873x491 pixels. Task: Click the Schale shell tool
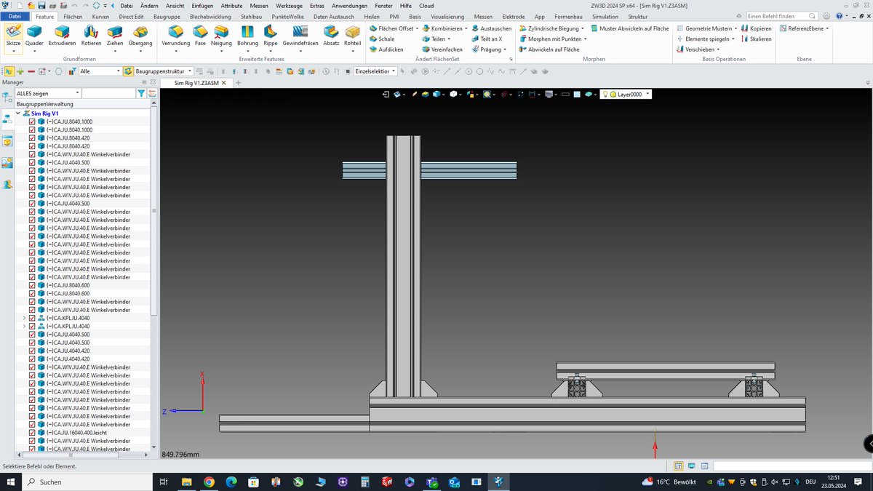[x=382, y=39]
